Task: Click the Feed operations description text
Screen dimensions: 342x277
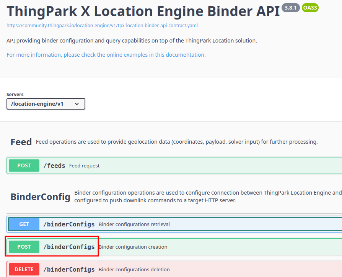Action: coord(177,142)
